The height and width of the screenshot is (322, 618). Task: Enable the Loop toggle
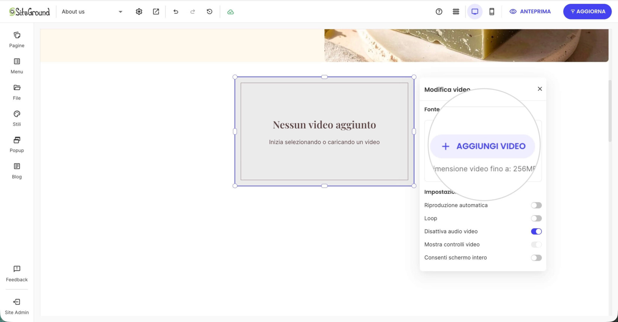point(536,218)
